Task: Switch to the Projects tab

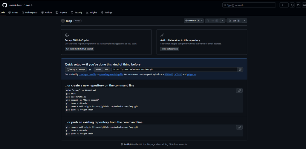Action: pos(62,13)
